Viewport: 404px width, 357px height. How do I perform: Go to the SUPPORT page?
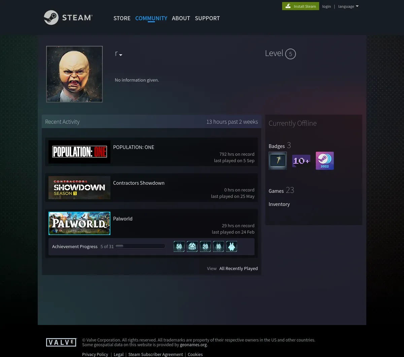[207, 18]
